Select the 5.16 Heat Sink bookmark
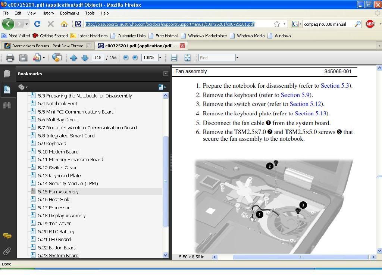 click(54, 199)
